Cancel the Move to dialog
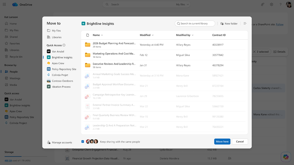This screenshot has width=294, height=165. [240, 142]
